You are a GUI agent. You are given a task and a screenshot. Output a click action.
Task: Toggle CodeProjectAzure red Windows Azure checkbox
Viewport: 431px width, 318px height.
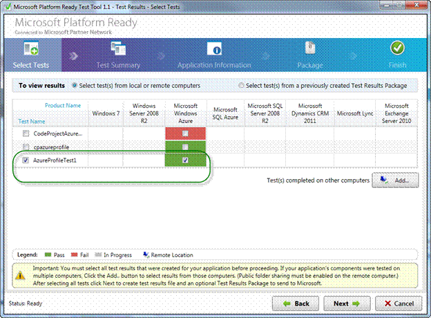click(x=186, y=133)
